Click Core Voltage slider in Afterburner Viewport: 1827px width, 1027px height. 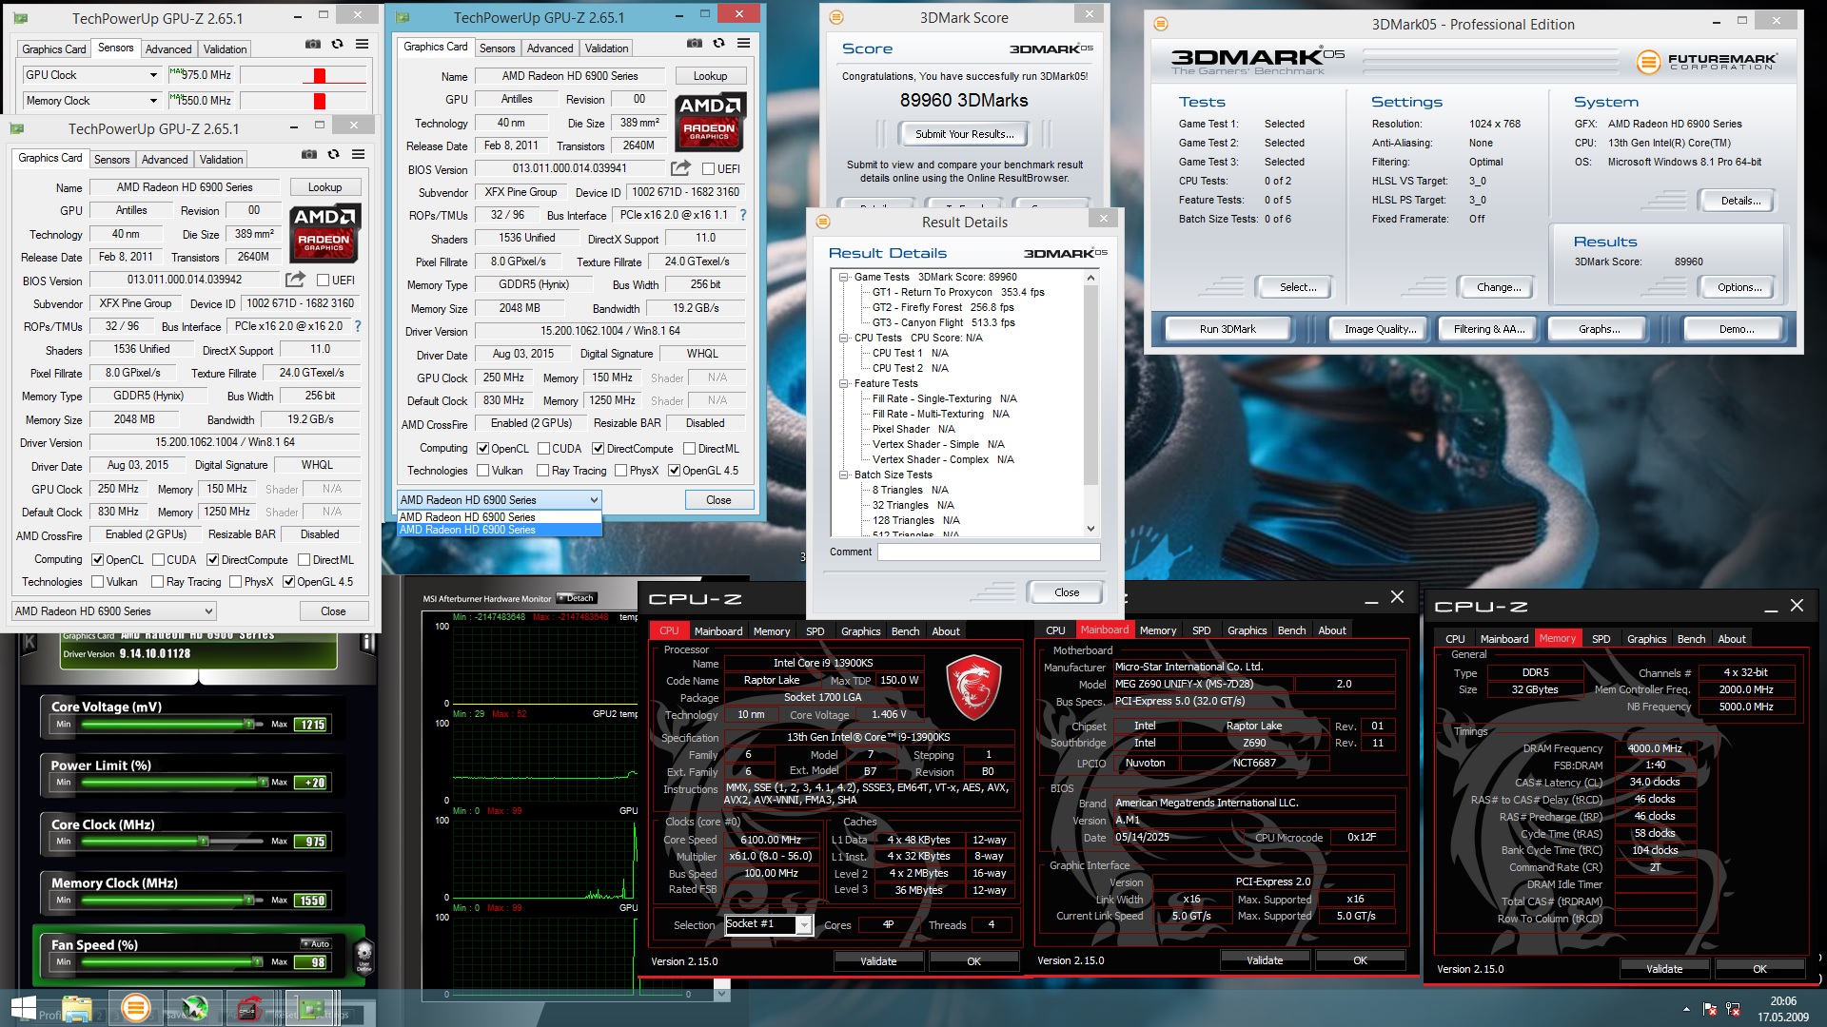(x=173, y=725)
